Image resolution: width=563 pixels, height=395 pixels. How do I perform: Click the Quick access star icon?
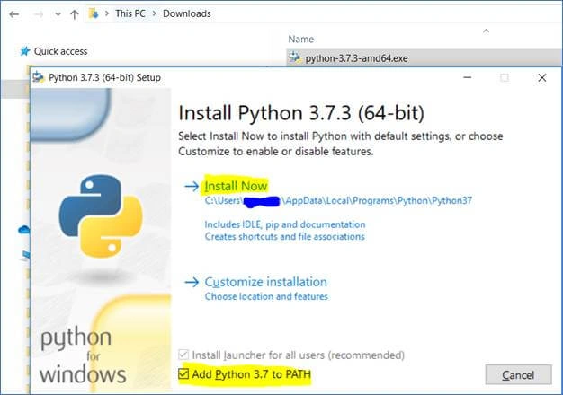point(25,51)
